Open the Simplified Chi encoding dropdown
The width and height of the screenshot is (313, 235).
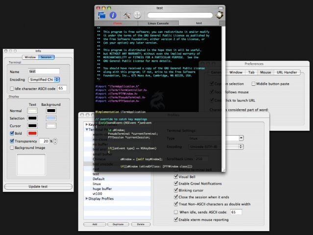(44, 80)
